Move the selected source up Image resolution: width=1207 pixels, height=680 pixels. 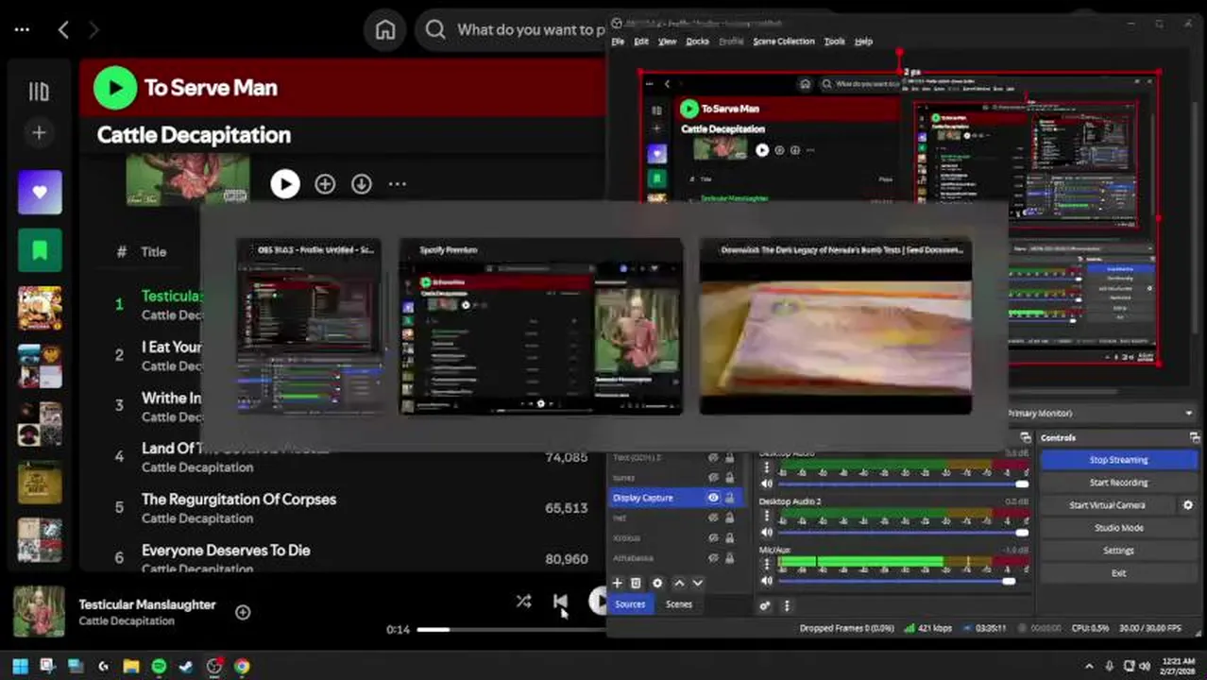pyautogui.click(x=678, y=584)
